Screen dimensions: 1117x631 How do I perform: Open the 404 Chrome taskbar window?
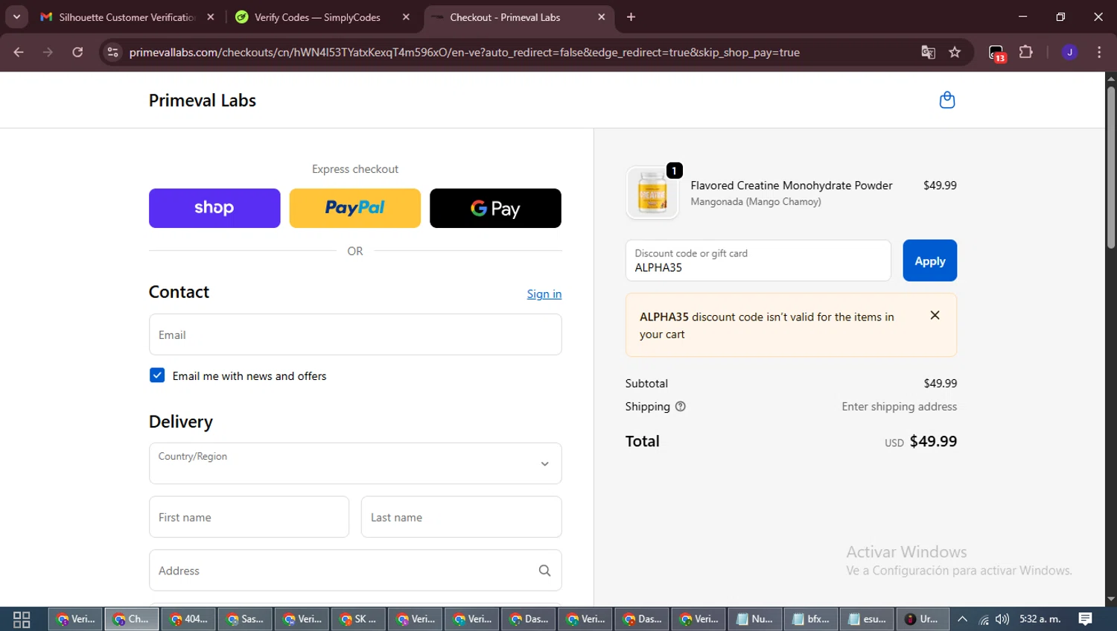189,619
